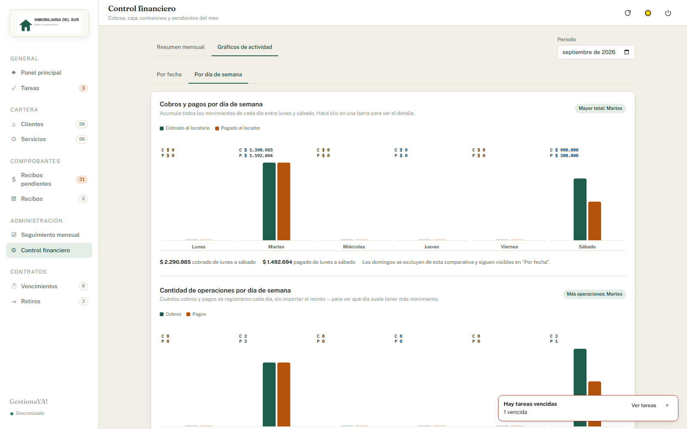Click the "Control financiero" page heading
Image resolution: width=687 pixels, height=429 pixels.
click(x=142, y=9)
